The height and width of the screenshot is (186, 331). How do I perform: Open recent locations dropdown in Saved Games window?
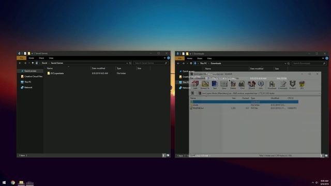(29, 63)
